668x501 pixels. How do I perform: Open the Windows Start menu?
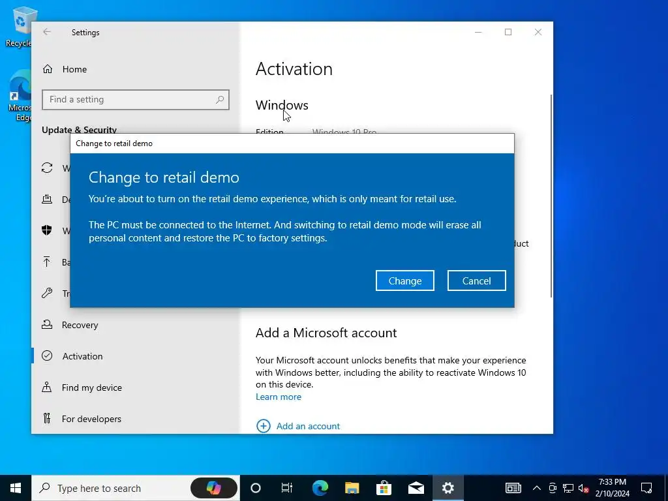click(x=16, y=488)
